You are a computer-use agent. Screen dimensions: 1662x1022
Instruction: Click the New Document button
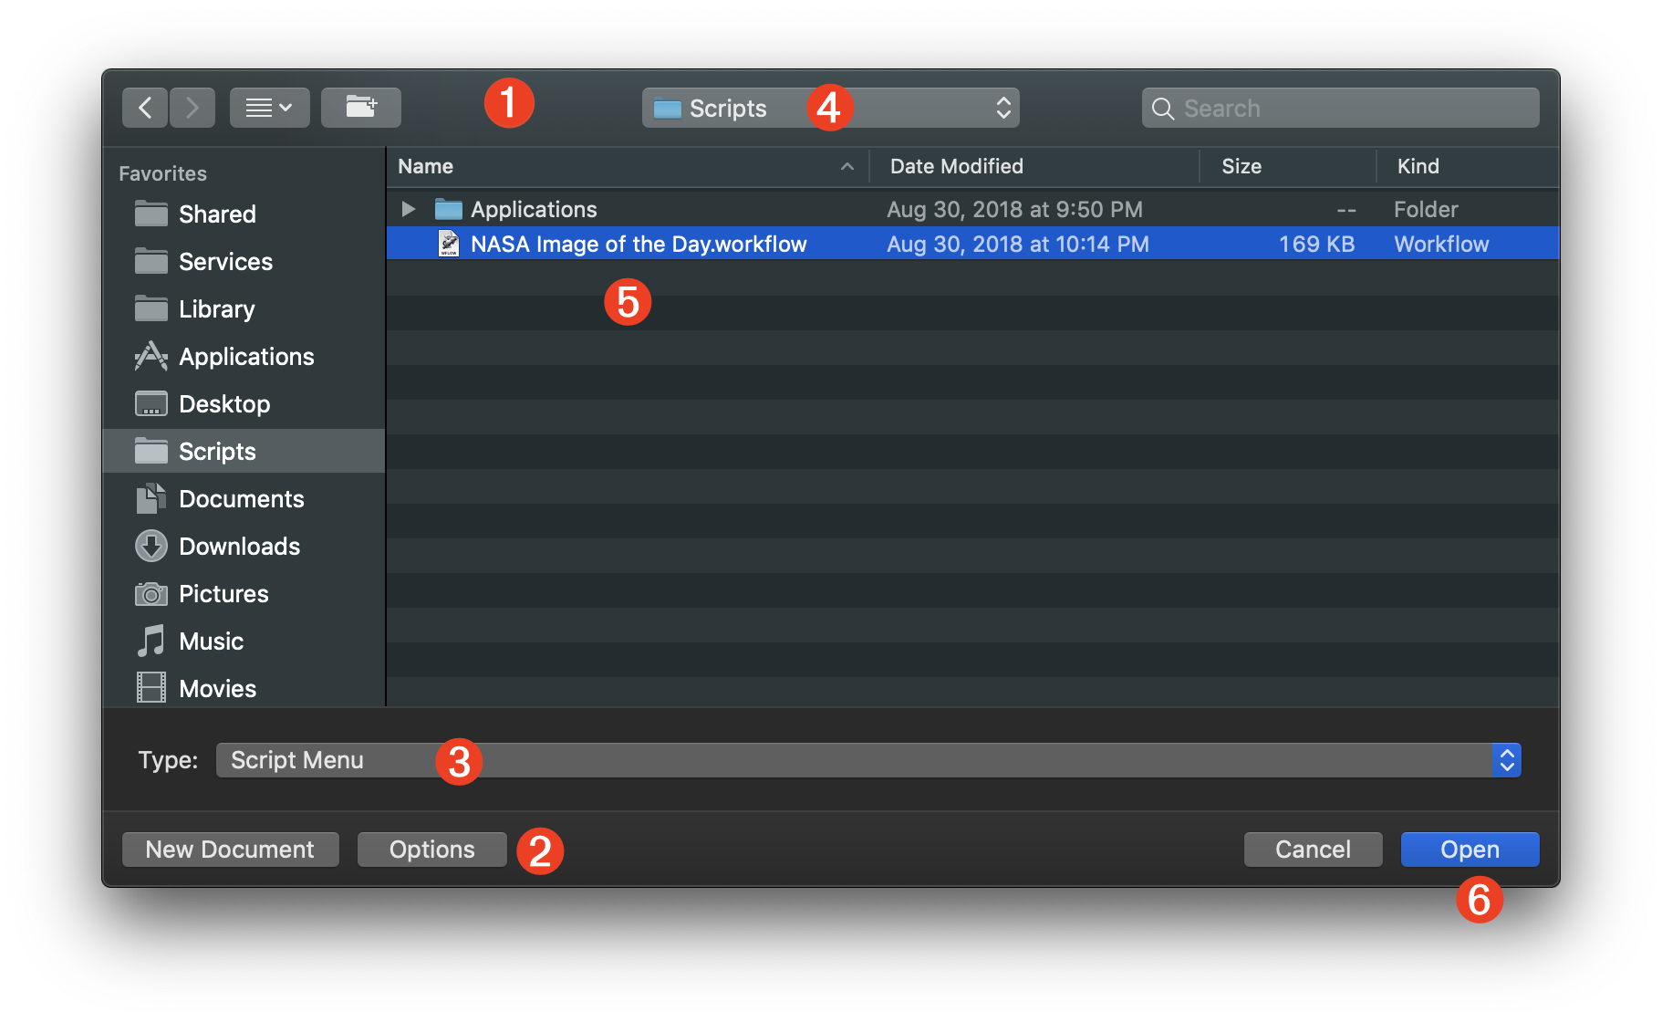tap(230, 850)
